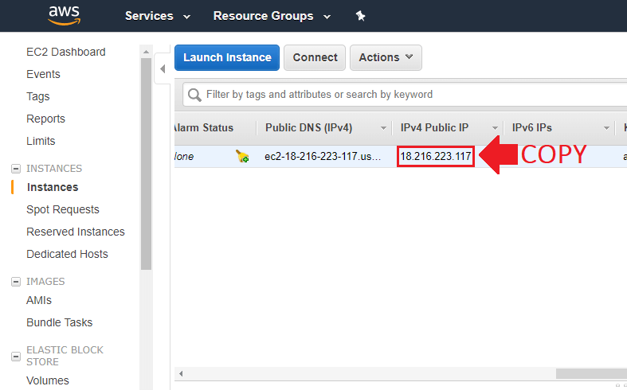This screenshot has width=627, height=390.
Task: Open Limits in sidebar
Action: (41, 141)
